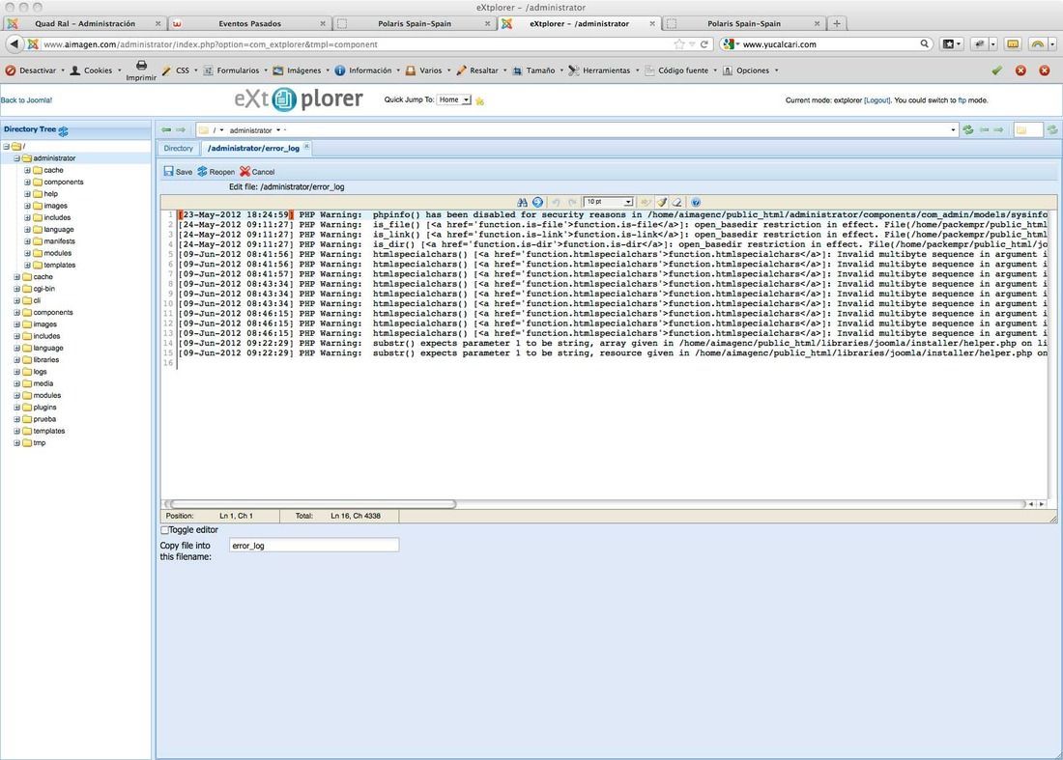Screen dimensions: 1063x760
Task: Switch to the Directory tab
Action: coord(179,149)
